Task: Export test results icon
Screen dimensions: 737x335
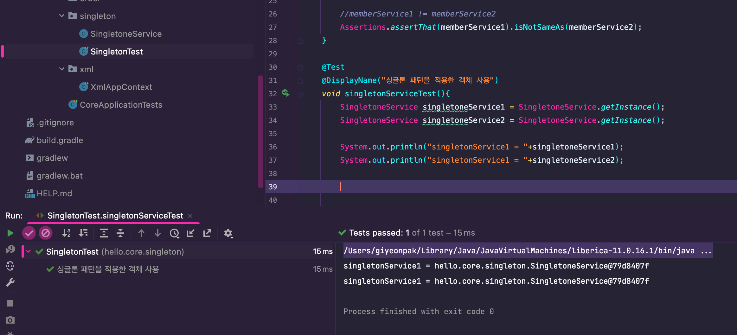Action: coord(207,233)
